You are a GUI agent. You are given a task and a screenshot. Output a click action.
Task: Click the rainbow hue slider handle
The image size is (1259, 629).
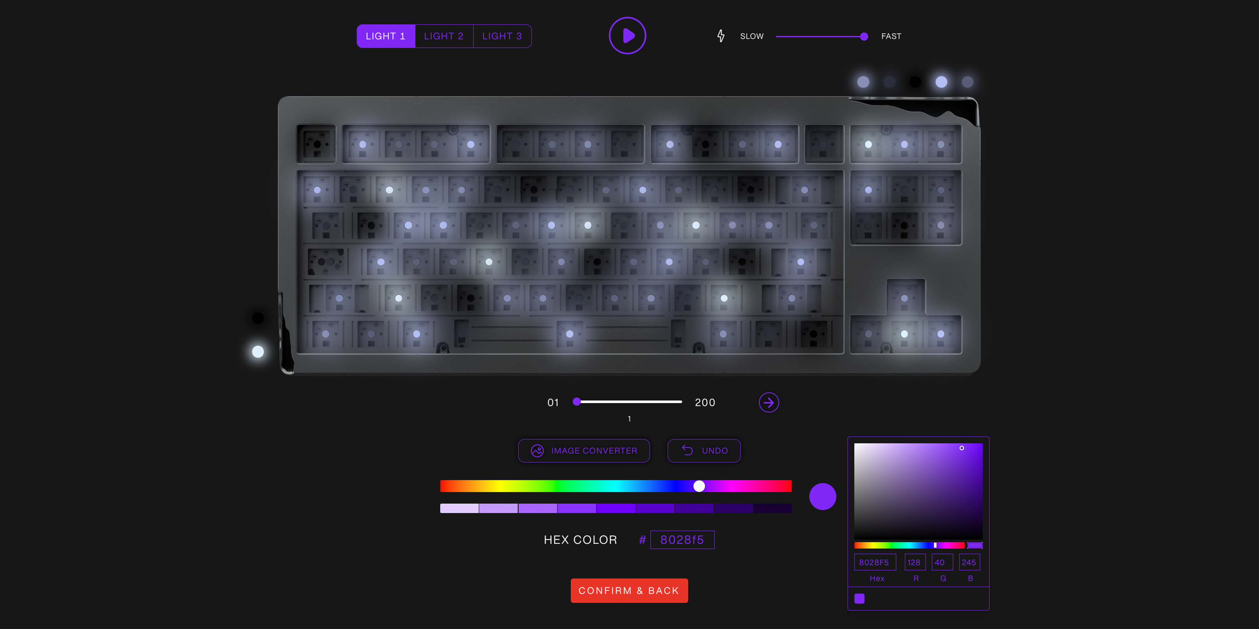(699, 486)
